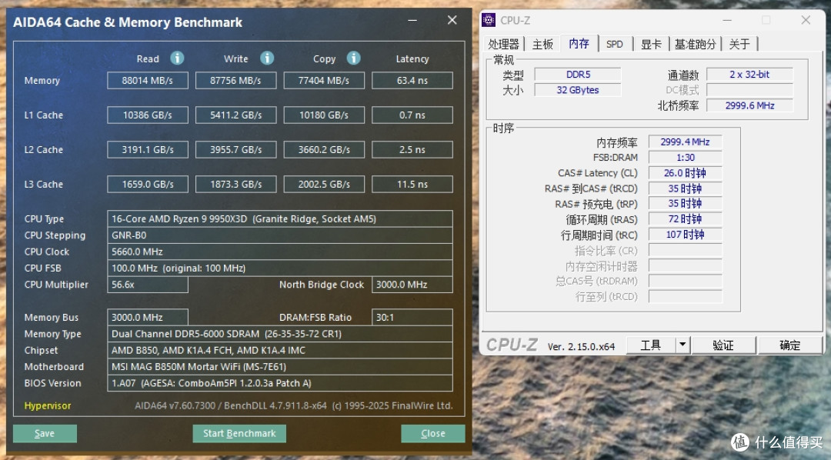Minimize the AIDA64 benchmark window
Screen dimensions: 831x460
413,21
